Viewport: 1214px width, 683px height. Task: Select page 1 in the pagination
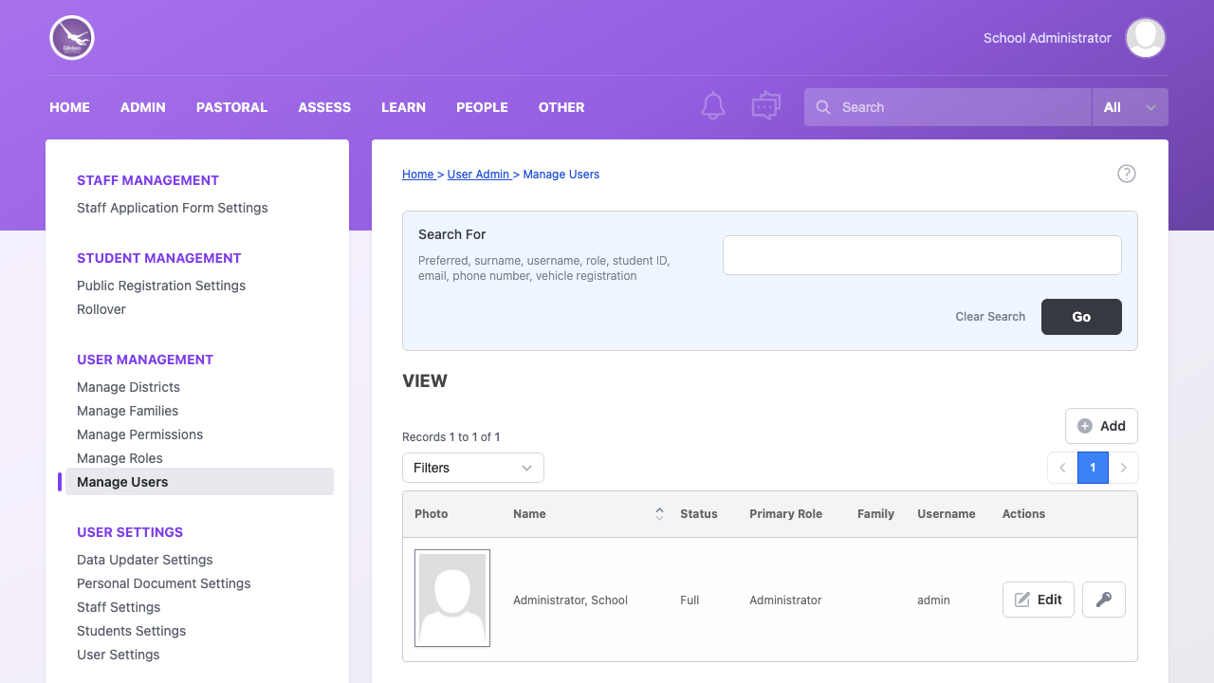pyautogui.click(x=1093, y=468)
